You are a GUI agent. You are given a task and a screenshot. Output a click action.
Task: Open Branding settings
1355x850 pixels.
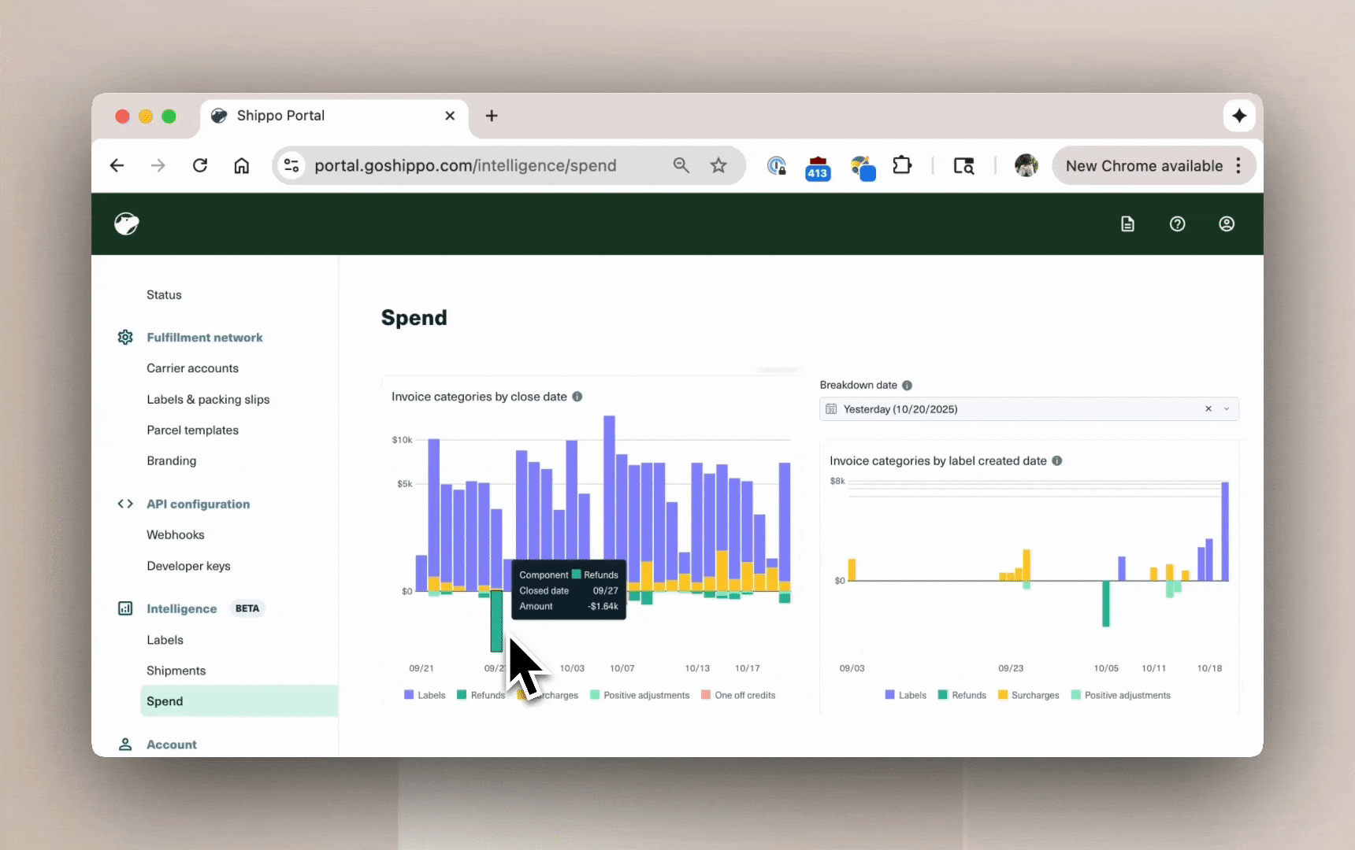tap(171, 461)
